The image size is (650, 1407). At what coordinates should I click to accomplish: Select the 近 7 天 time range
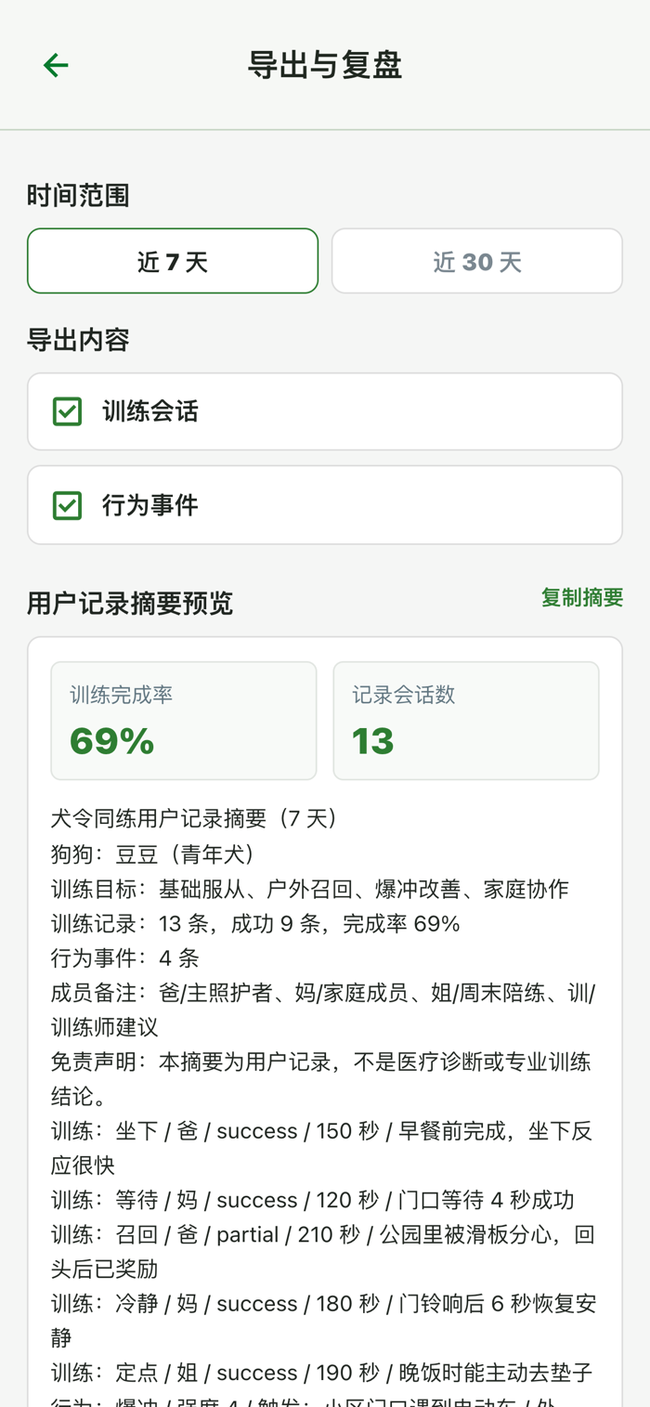coord(173,261)
